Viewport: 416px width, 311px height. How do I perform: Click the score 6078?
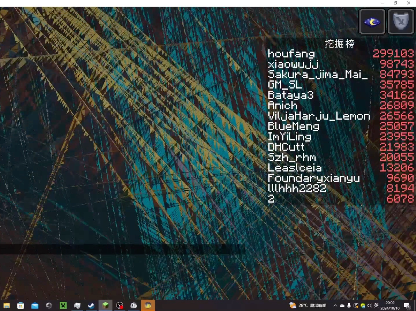pos(400,199)
